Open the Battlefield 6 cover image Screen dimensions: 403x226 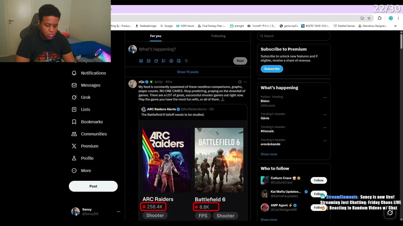tap(219, 160)
